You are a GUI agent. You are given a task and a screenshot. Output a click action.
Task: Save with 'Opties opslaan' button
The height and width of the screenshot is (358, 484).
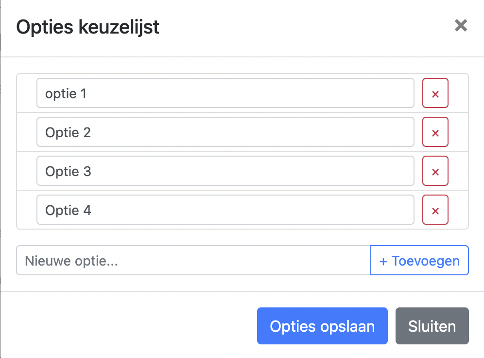point(322,326)
